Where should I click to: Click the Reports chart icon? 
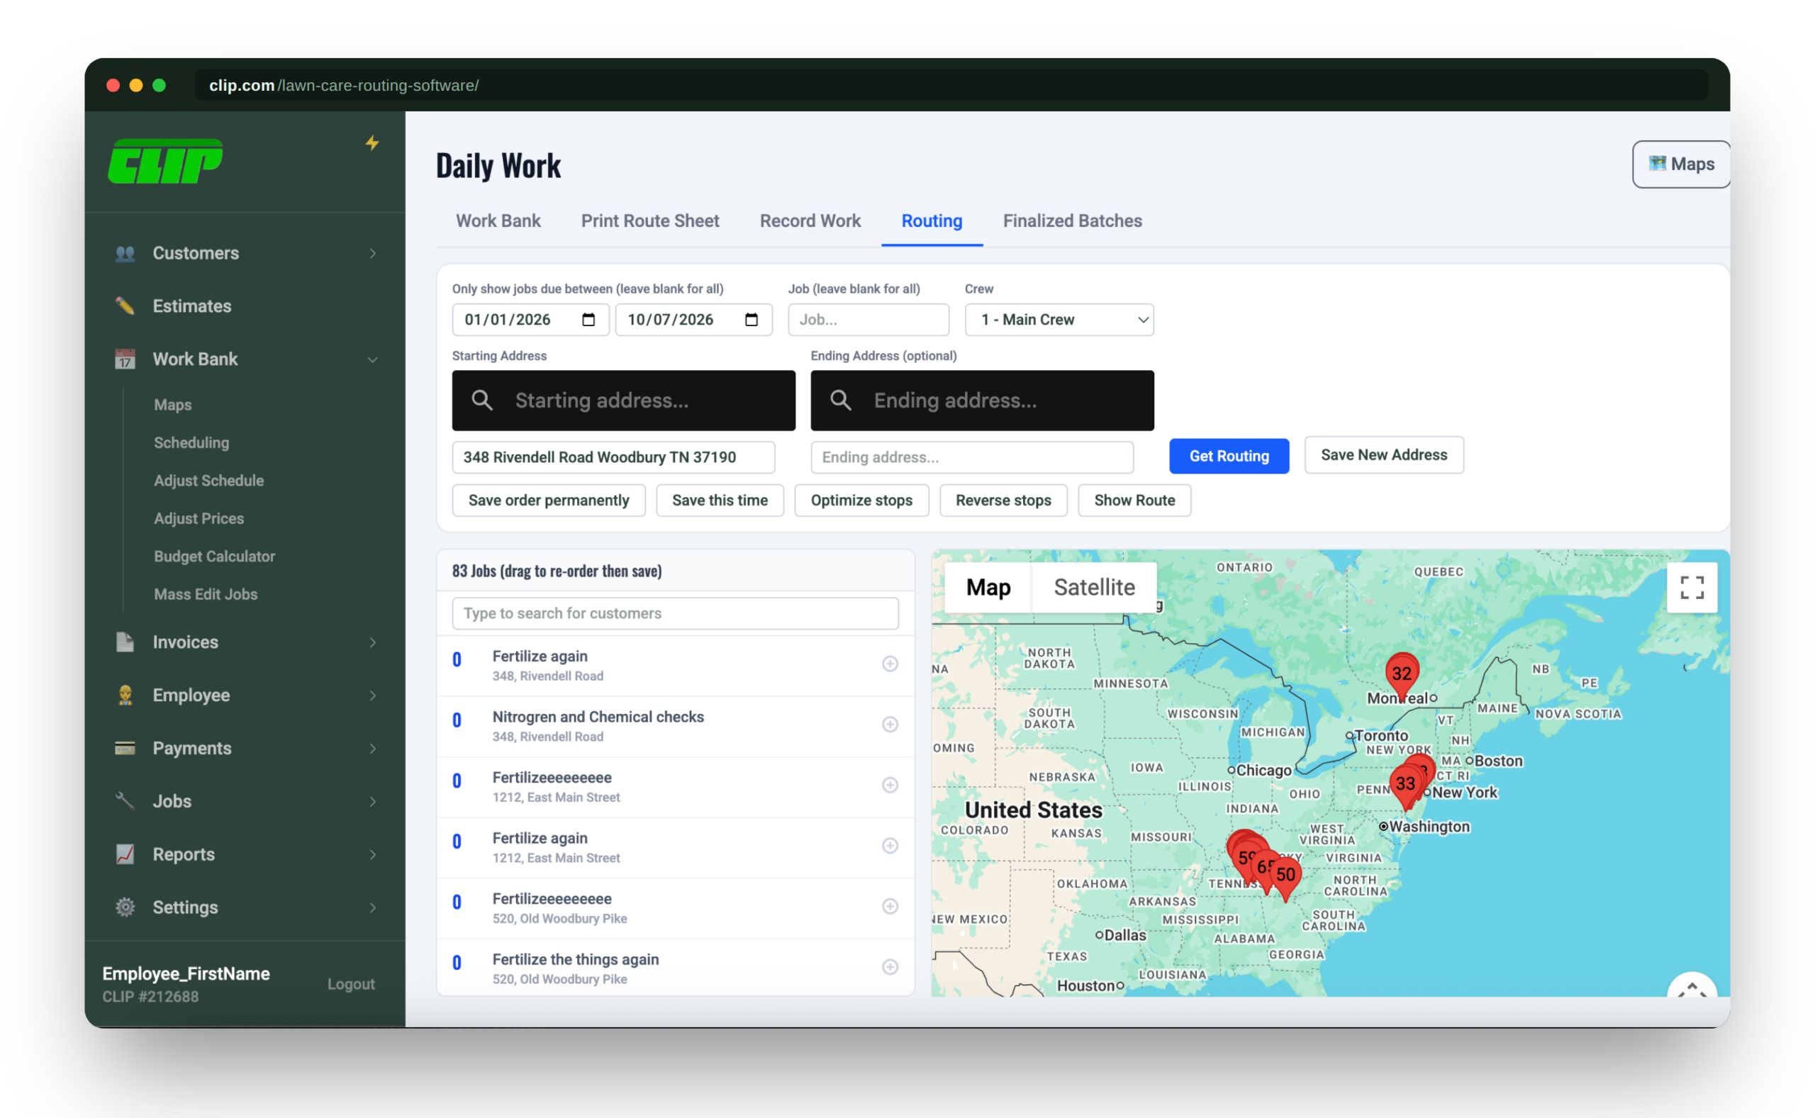[125, 855]
